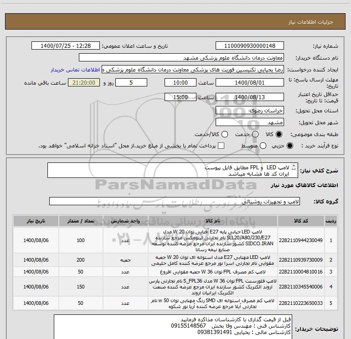Click the announcement date field 1400/07/25 - 12:28
This screenshot has height=339, width=351.
[66, 46]
